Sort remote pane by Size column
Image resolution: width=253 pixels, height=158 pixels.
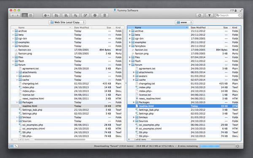click(219, 27)
